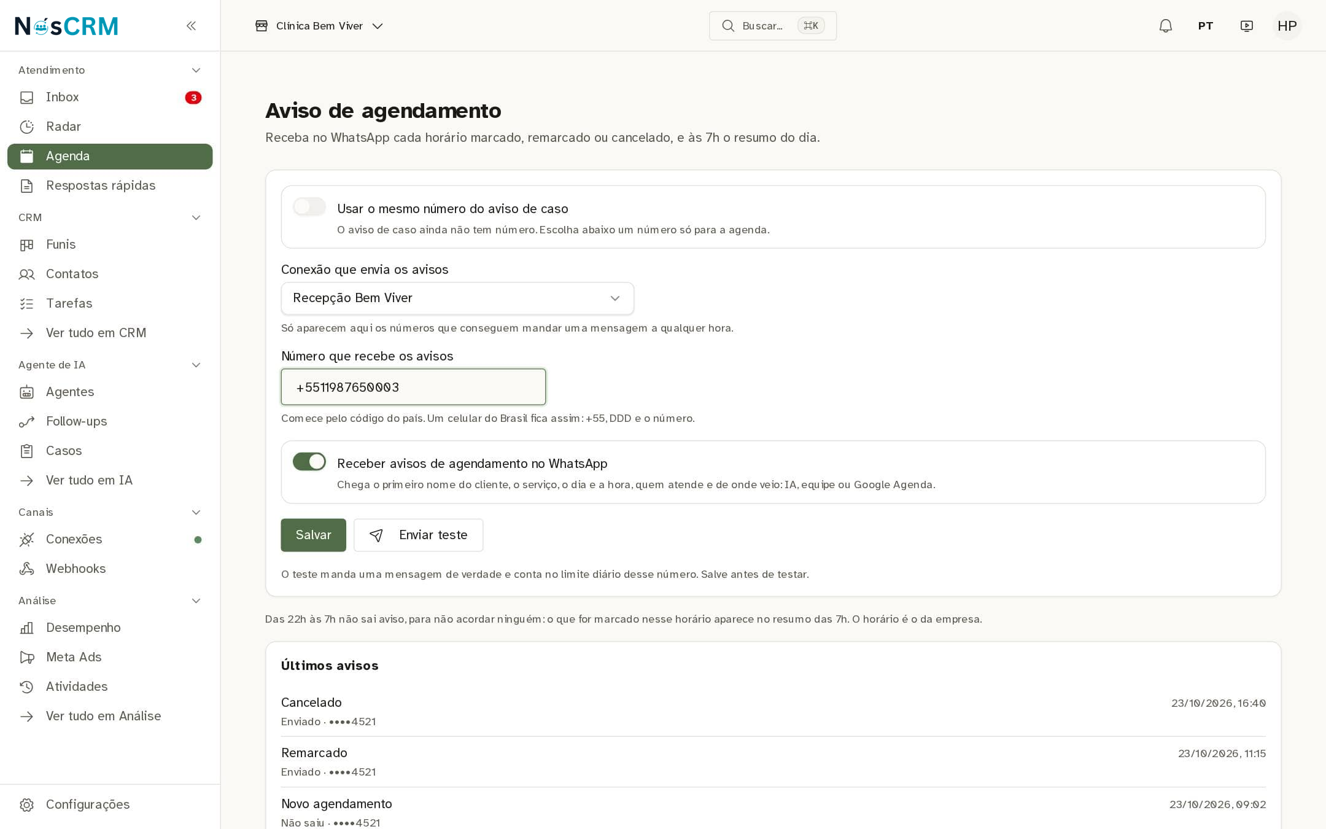Open Contatos in sidebar

tap(110, 274)
